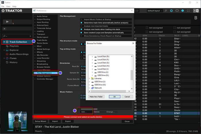Close the Preferences window with X

[x=132, y=11]
